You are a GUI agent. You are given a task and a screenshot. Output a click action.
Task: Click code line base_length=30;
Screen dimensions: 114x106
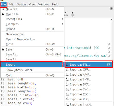coord(22,91)
